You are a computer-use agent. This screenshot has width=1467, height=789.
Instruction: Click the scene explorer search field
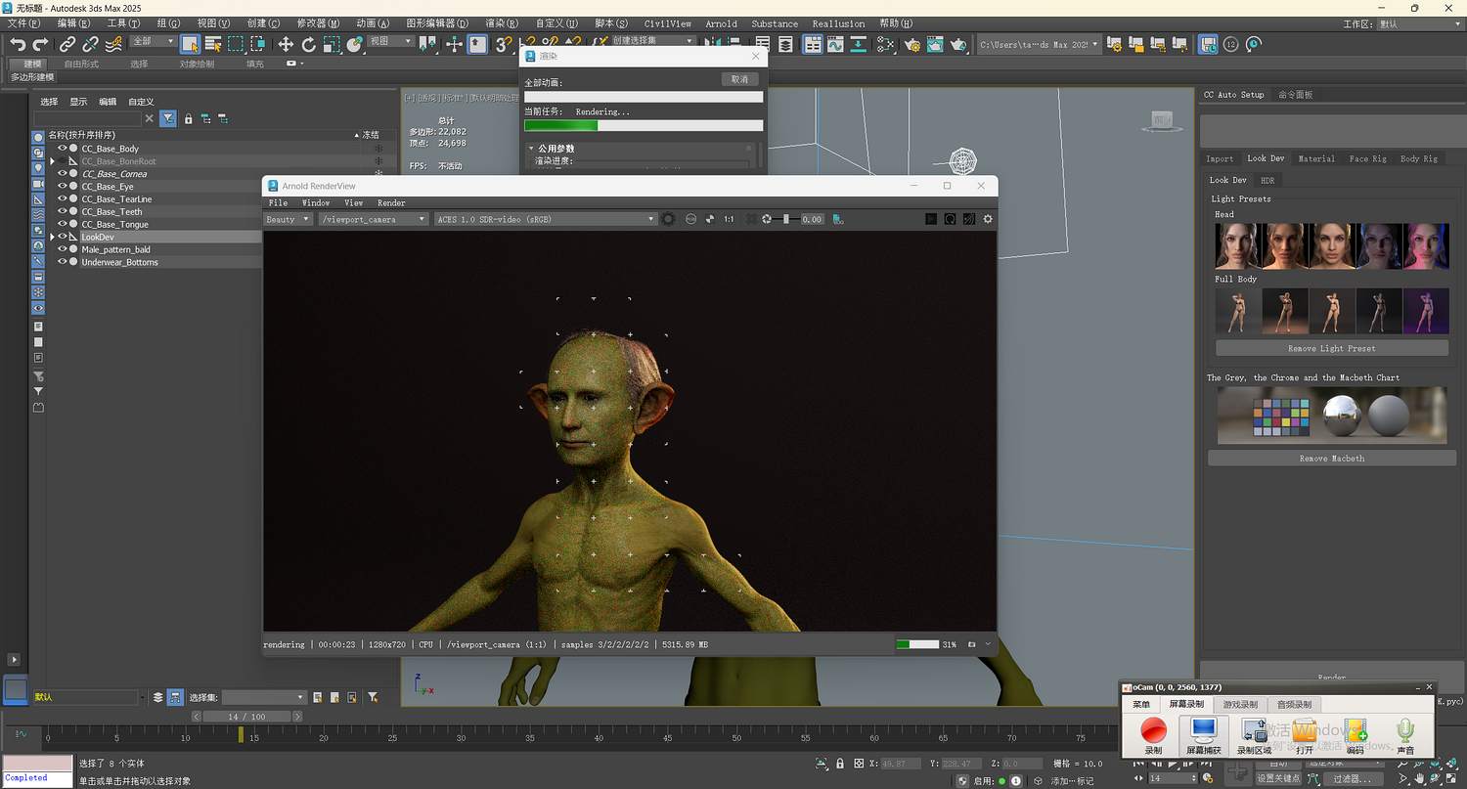tap(88, 118)
